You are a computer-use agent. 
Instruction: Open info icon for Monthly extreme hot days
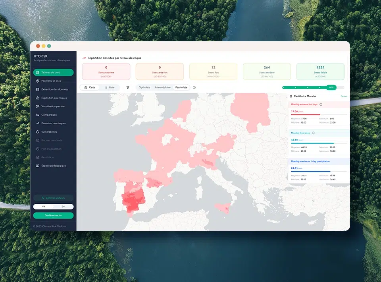(x=321, y=104)
